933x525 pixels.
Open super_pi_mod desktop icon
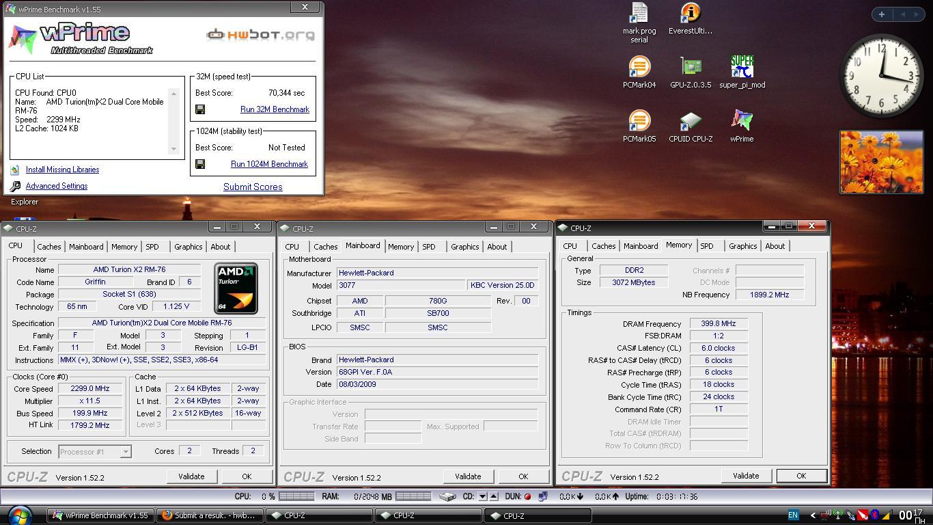coord(742,72)
